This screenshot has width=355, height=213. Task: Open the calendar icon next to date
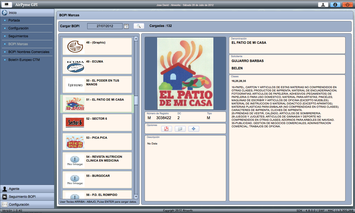[126, 26]
